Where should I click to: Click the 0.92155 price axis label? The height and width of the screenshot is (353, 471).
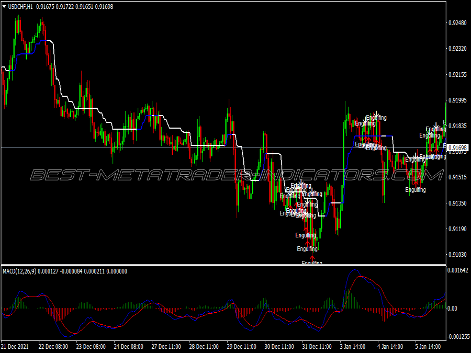point(458,74)
